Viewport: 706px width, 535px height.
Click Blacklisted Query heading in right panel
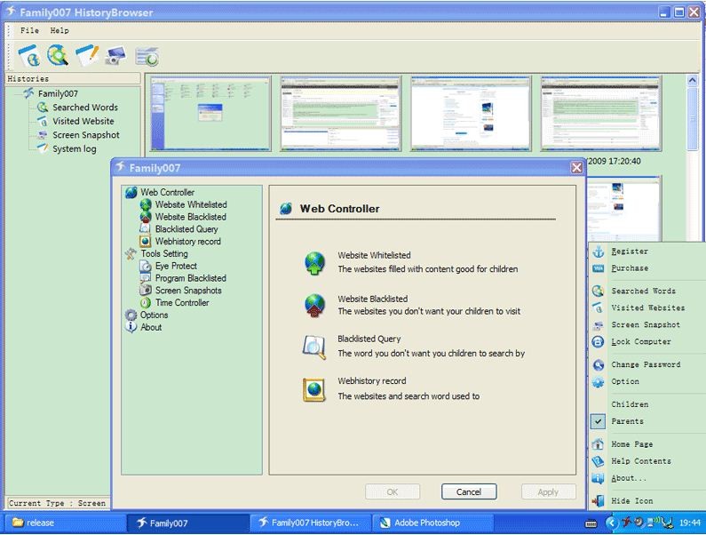point(369,339)
